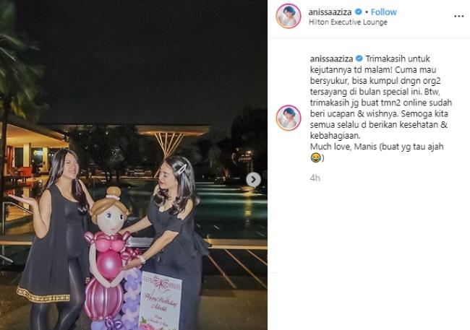Viewport: 470px width, 330px height.
Task: Click the laughing emoji in caption
Action: point(315,157)
